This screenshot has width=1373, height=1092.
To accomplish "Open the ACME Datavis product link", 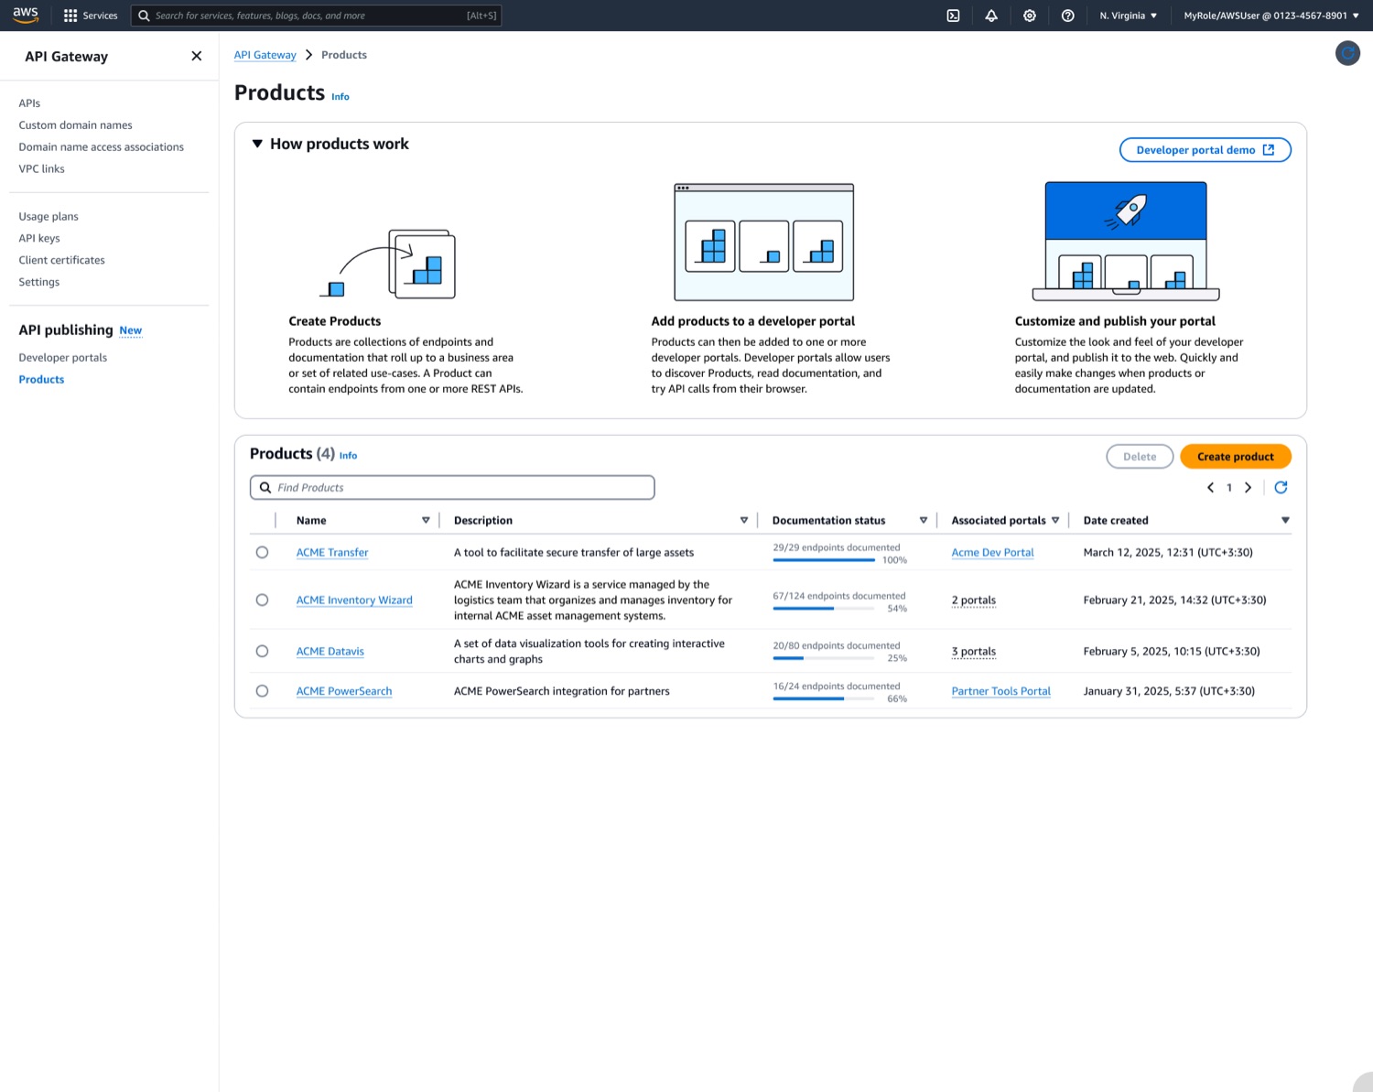I will 330,652.
